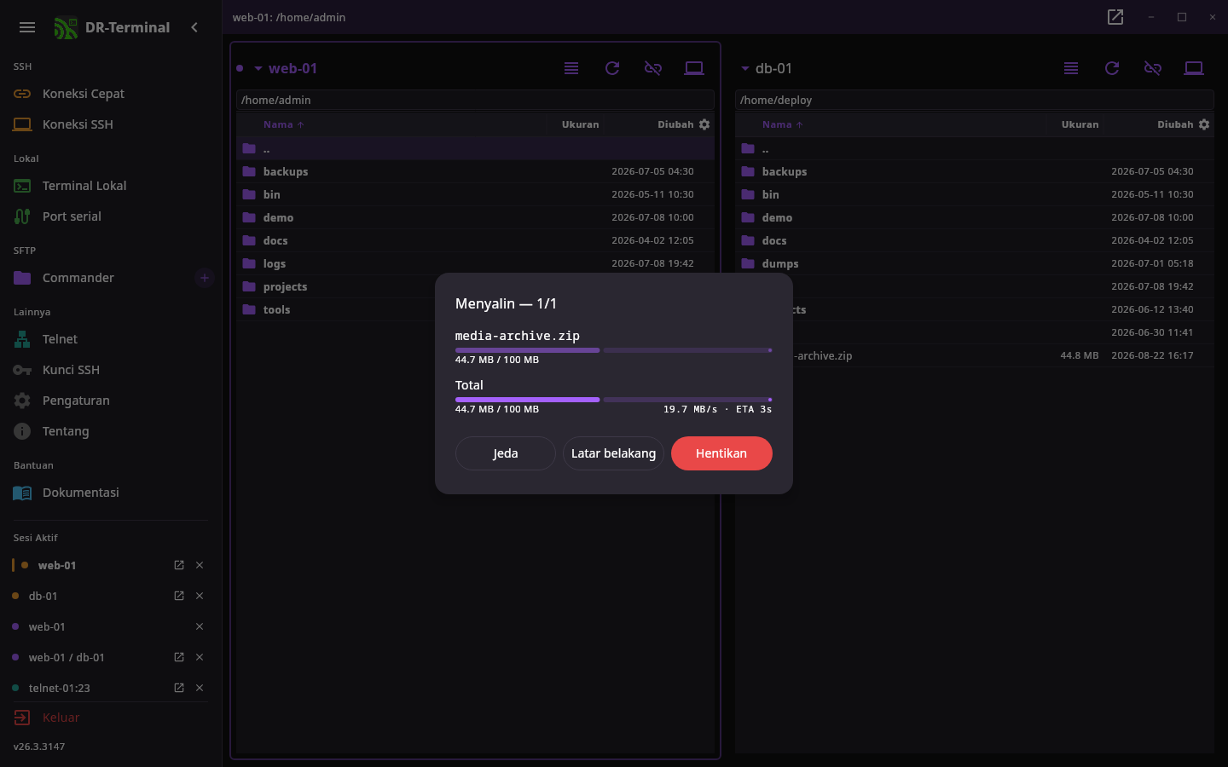Expand web-01 host dropdown in left pane

[258, 68]
